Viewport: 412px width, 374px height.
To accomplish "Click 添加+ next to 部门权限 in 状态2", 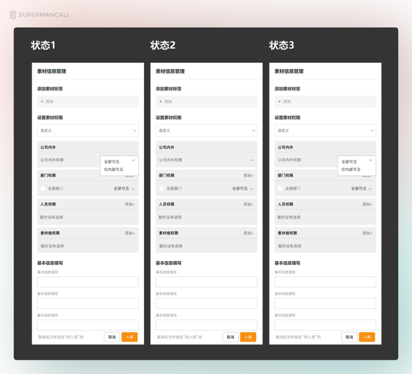I will (248, 175).
